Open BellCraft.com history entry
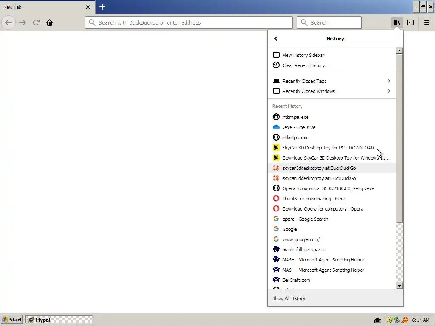Screen dimensions: 435x326 [x=332, y=280]
